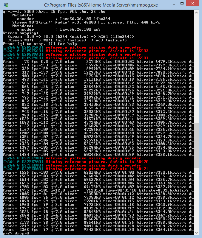Image resolution: width=202 pixels, height=238 pixels.
Task: Click the line with frame= 1484
Action: click(98, 155)
